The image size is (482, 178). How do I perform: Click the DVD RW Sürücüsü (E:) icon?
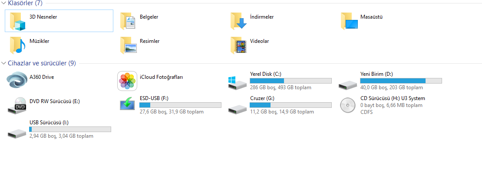tap(17, 105)
